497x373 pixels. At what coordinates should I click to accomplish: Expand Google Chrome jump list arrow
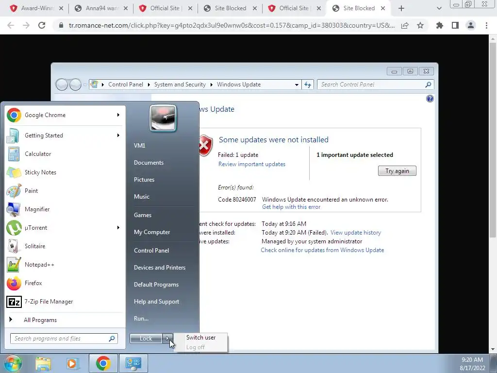click(118, 115)
